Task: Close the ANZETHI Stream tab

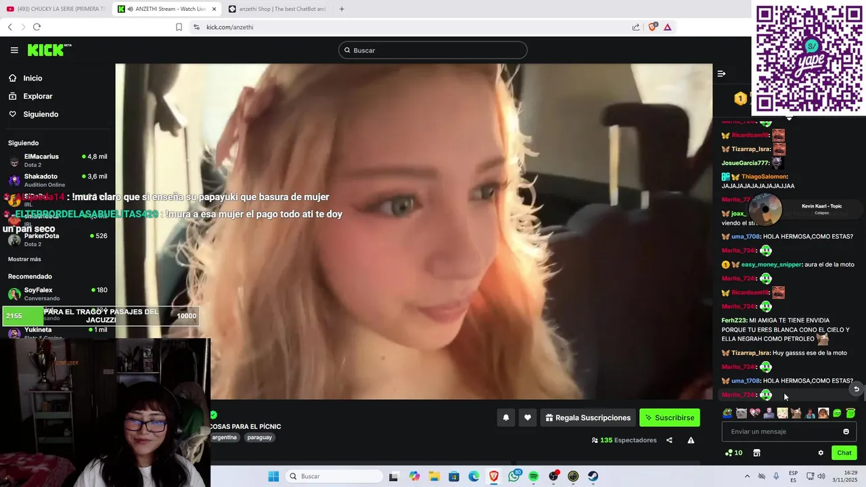Action: 214,9
